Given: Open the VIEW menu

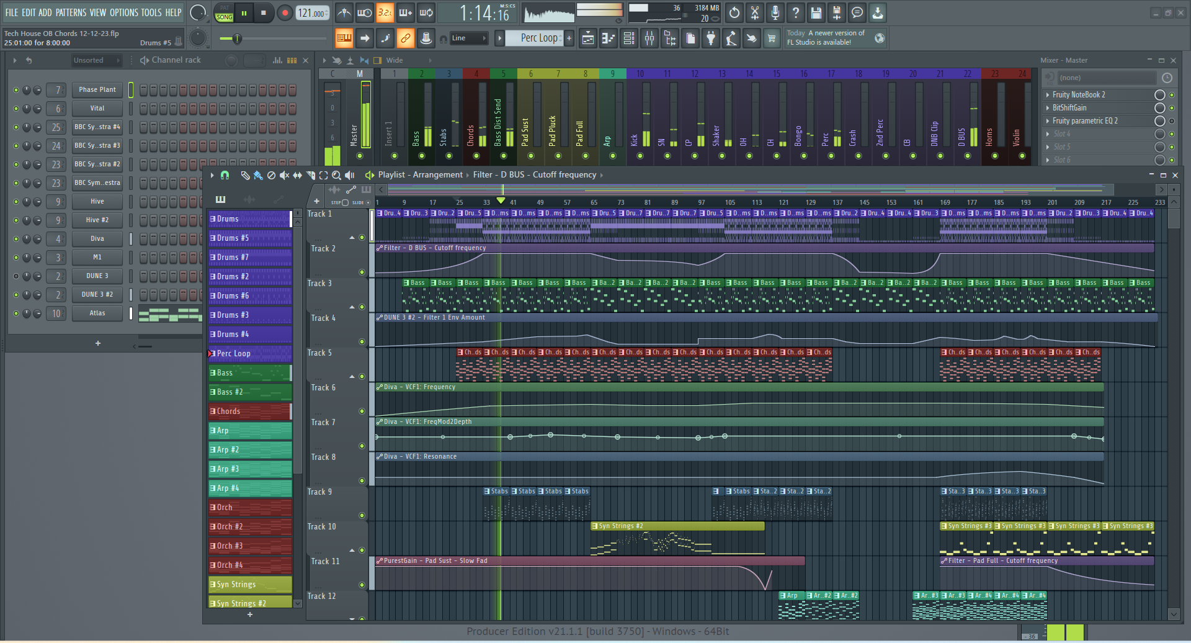Looking at the screenshot, I should tap(98, 12).
